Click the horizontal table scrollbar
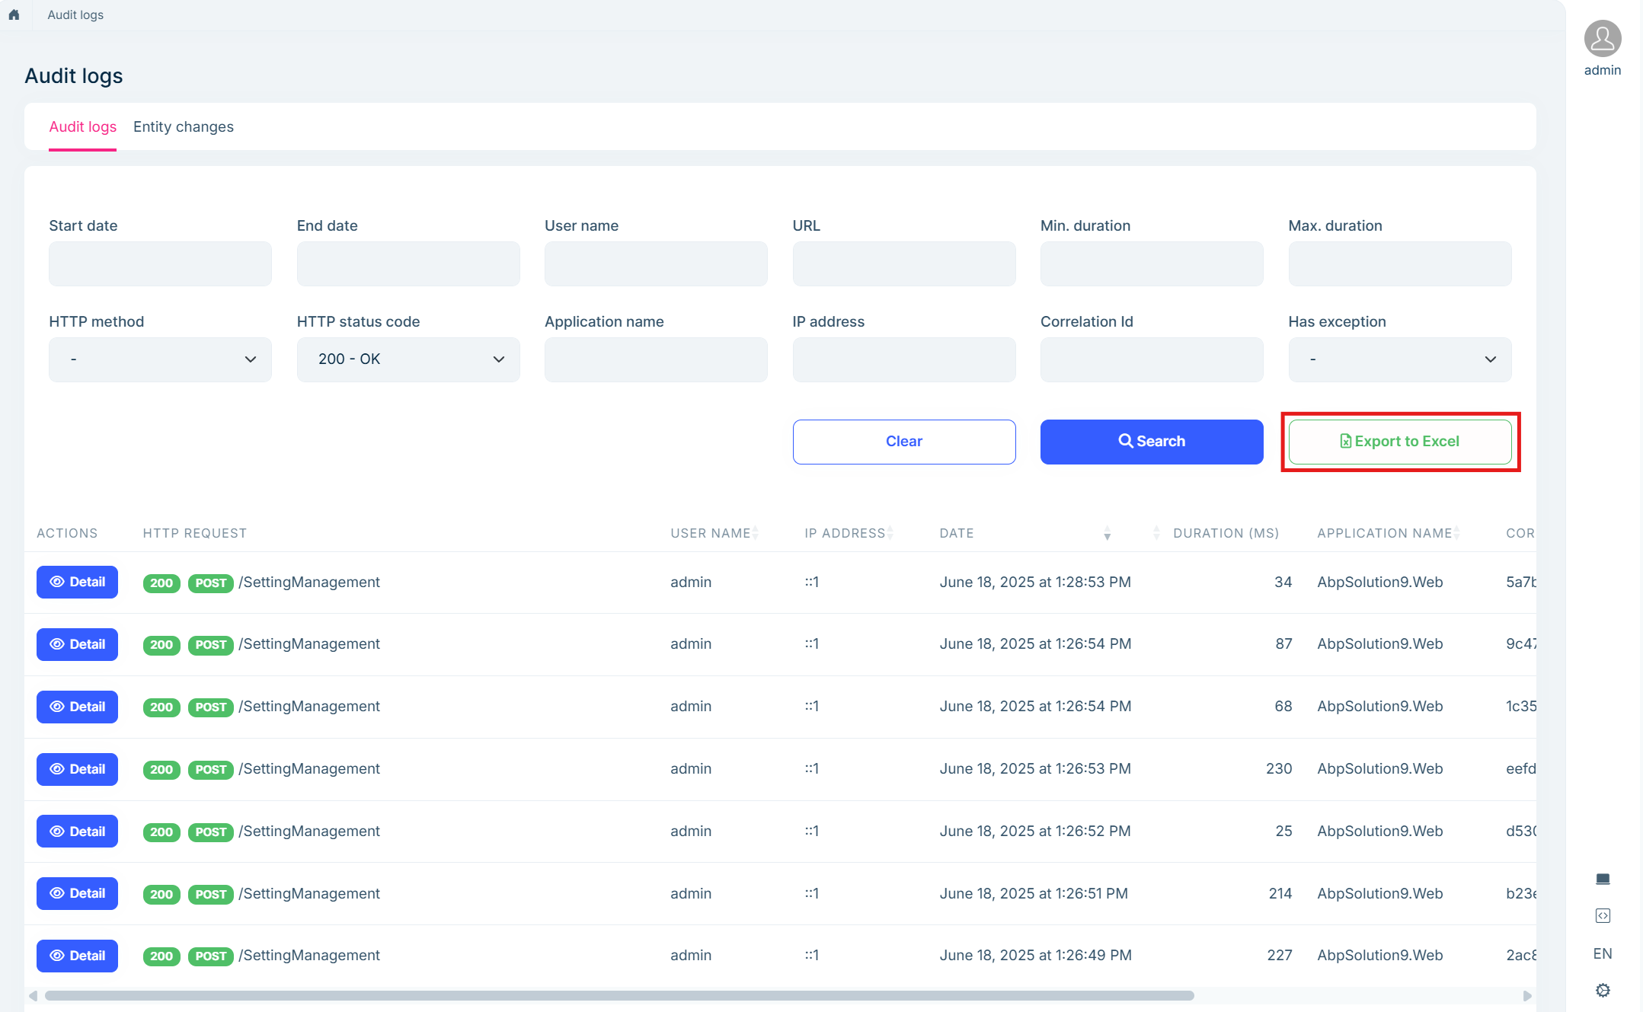1643x1012 pixels. tap(619, 995)
